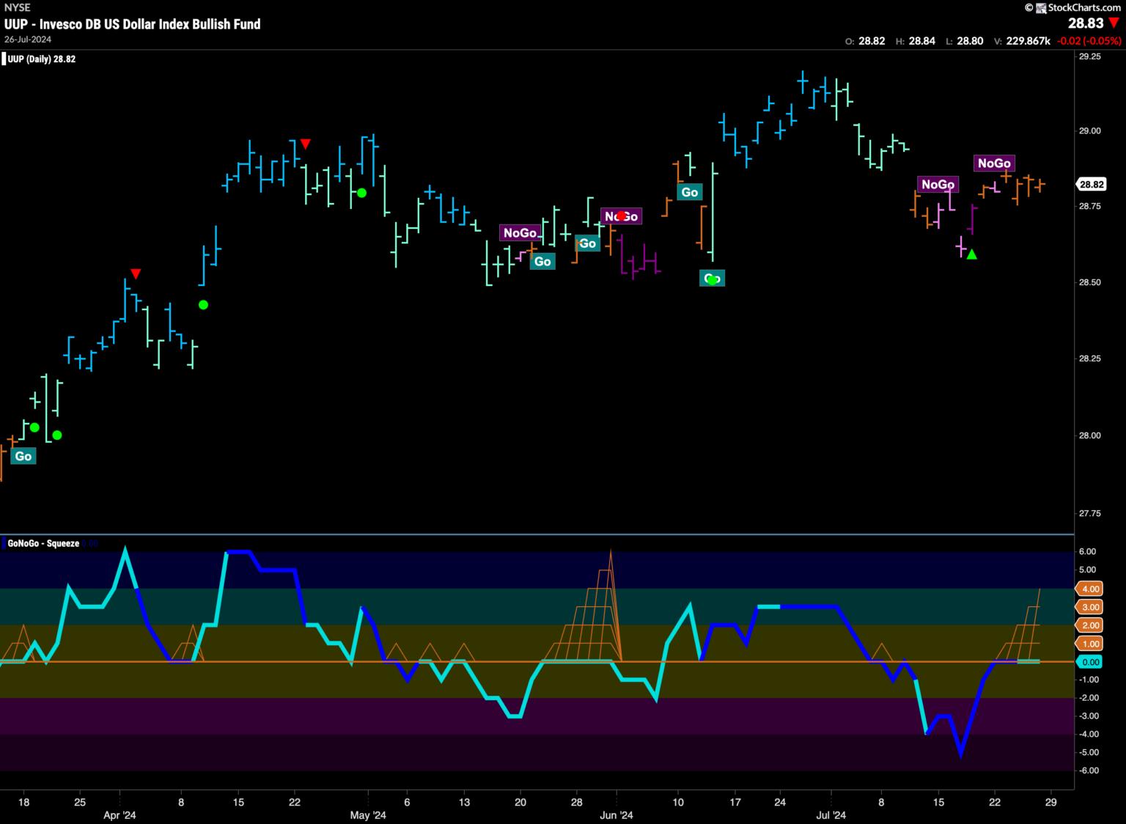
Task: Click the UUP Invesco fund chart title
Action: point(132,24)
